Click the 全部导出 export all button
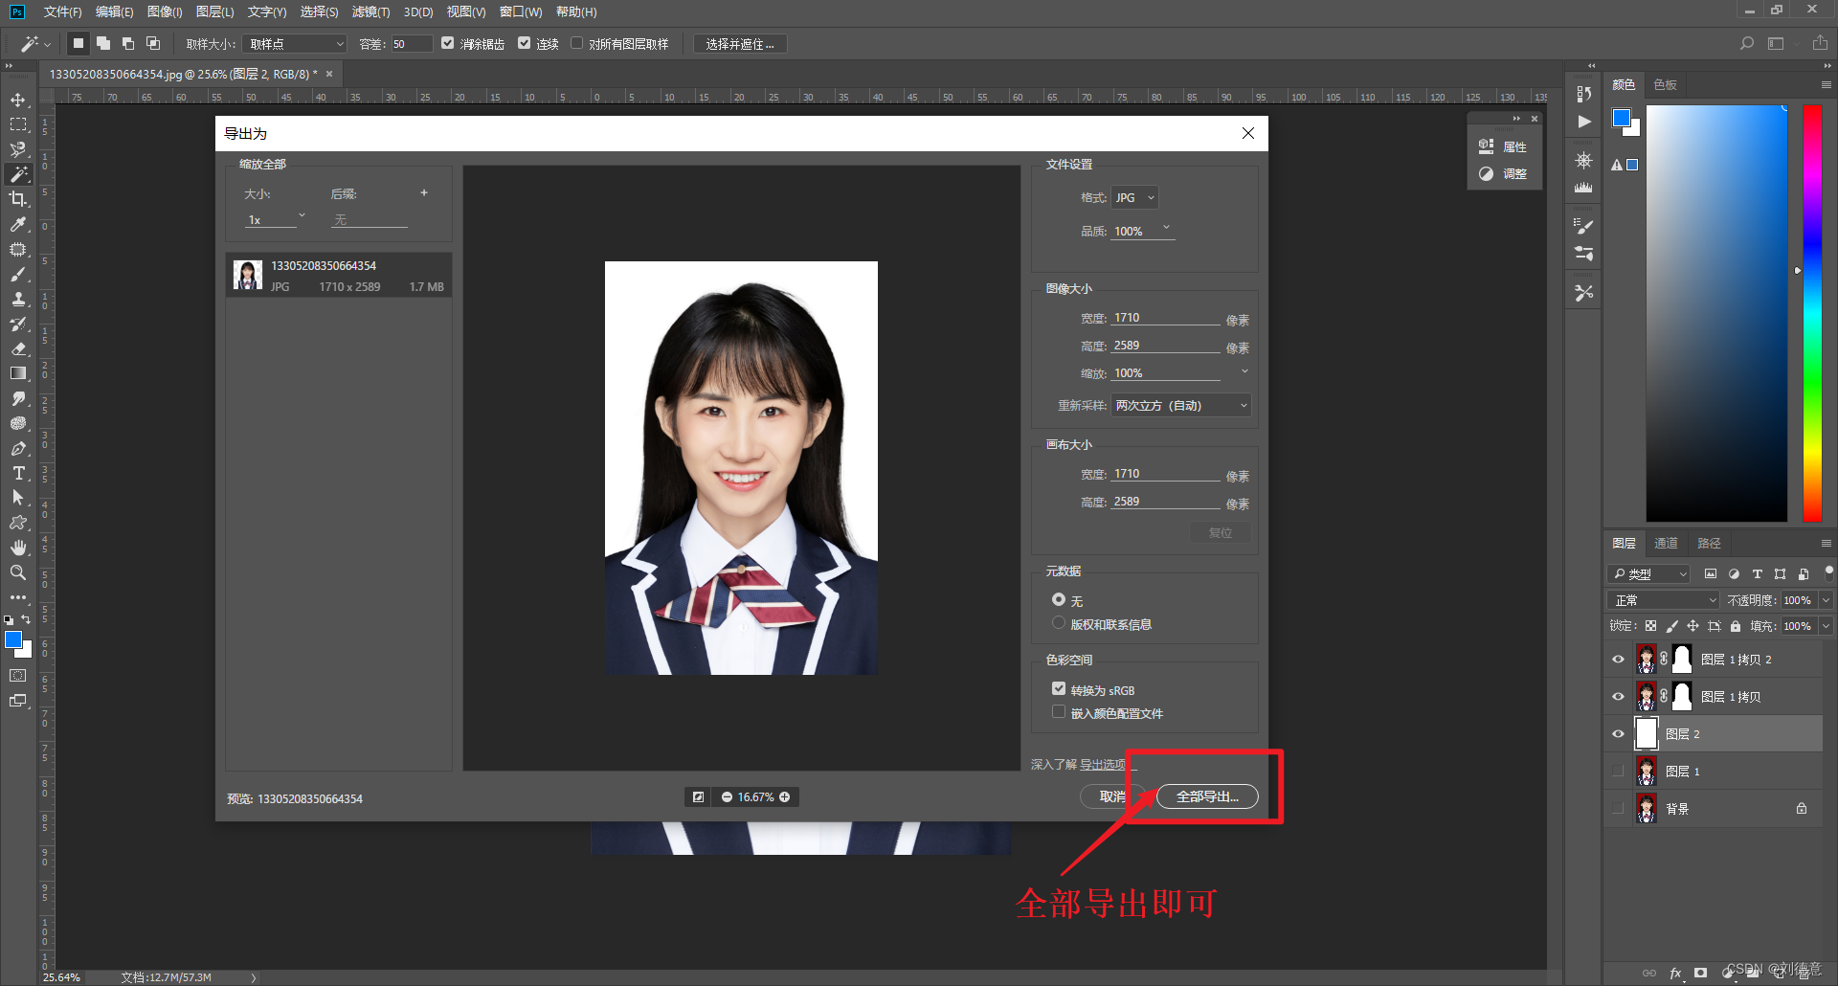The image size is (1838, 986). pyautogui.click(x=1207, y=796)
